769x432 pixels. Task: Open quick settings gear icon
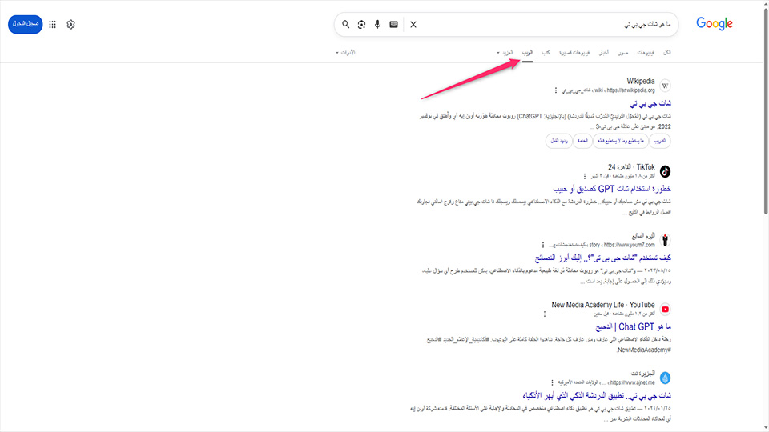70,25
